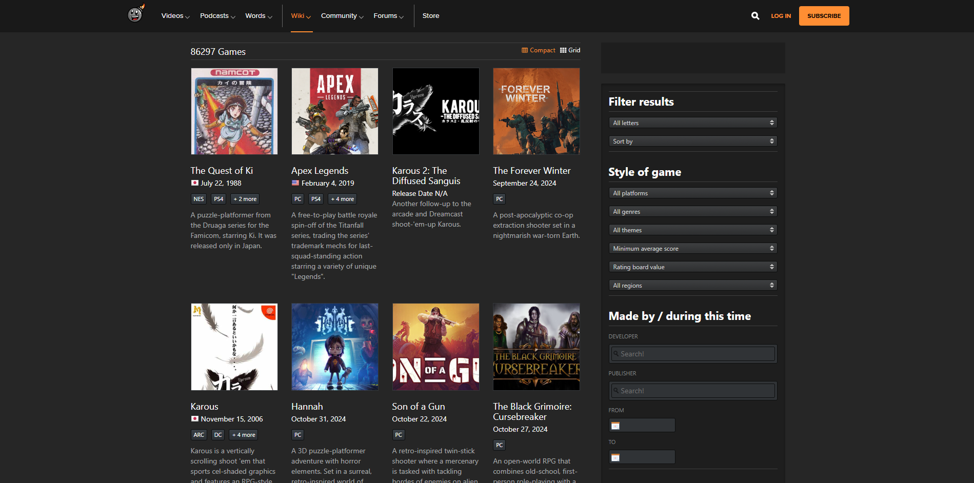Open the Words dropdown menu
The image size is (974, 483).
tap(259, 16)
